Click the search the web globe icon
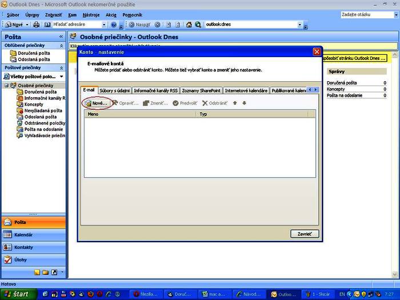This screenshot has height=300, width=400. (x=198, y=25)
